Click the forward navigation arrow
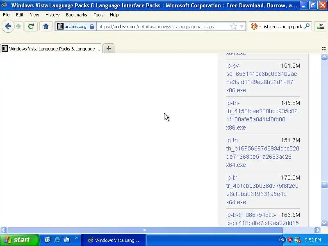The image size is (328, 246). [18, 26]
